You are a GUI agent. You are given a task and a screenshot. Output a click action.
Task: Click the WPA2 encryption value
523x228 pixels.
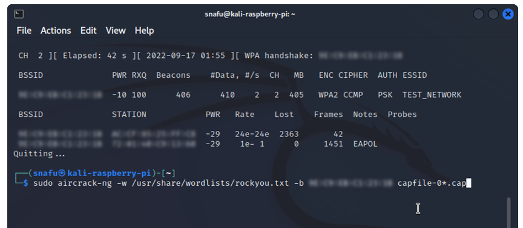click(x=329, y=95)
